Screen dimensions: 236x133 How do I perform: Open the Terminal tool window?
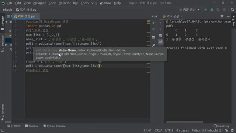[x=32, y=126]
